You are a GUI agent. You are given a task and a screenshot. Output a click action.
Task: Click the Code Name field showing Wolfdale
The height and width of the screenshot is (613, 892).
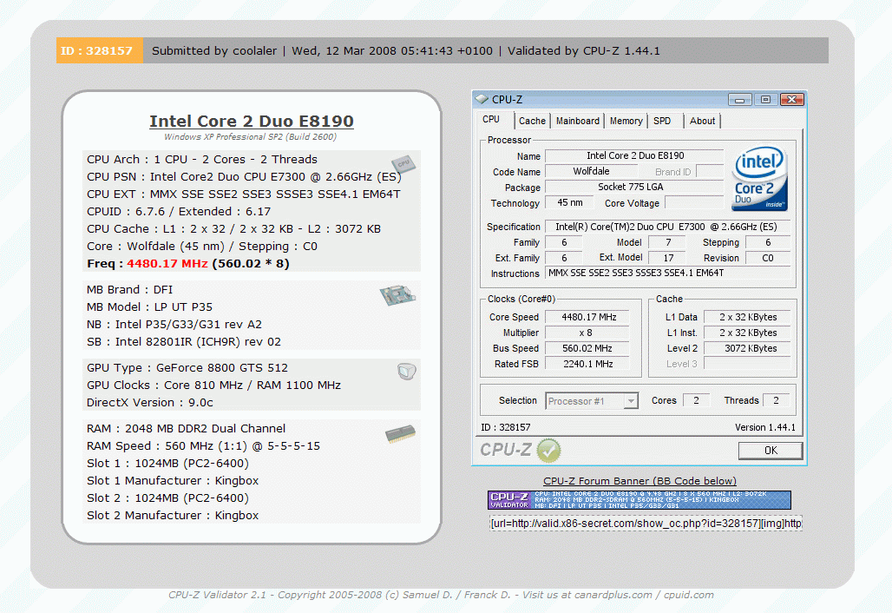[591, 171]
